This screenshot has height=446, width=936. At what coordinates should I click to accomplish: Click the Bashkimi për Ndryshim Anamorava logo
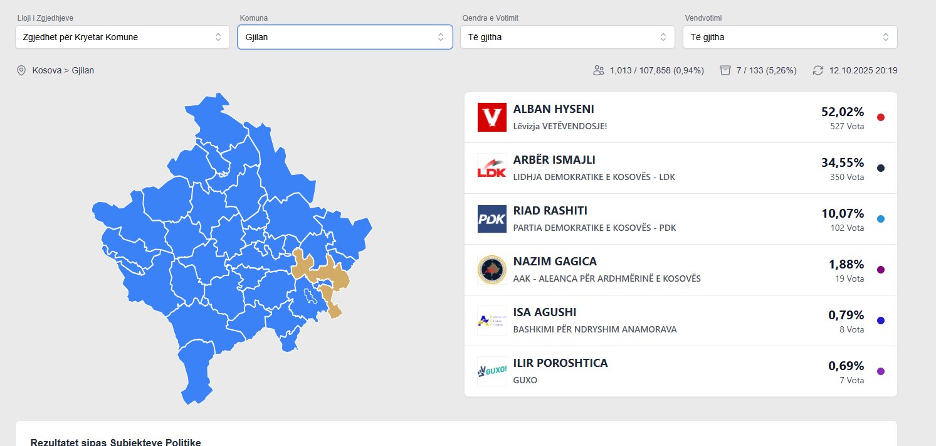492,321
